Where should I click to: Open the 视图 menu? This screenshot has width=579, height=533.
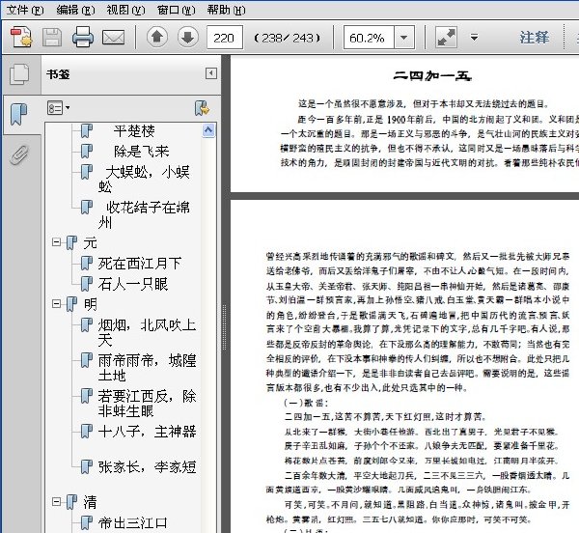[125, 10]
